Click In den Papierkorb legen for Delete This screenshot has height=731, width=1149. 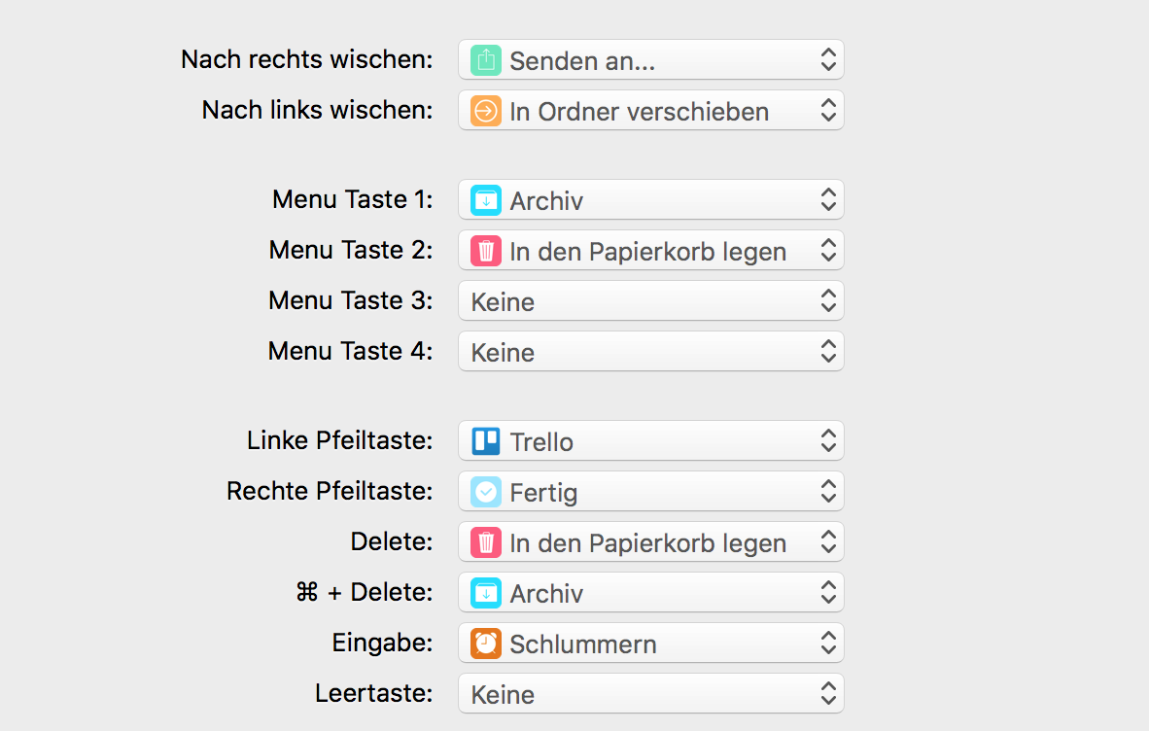click(647, 543)
